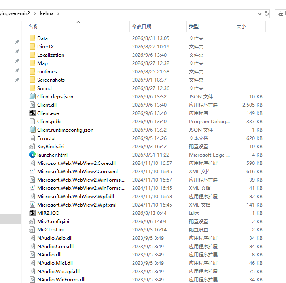
Task: Select the Localization folder name
Action: point(51,55)
